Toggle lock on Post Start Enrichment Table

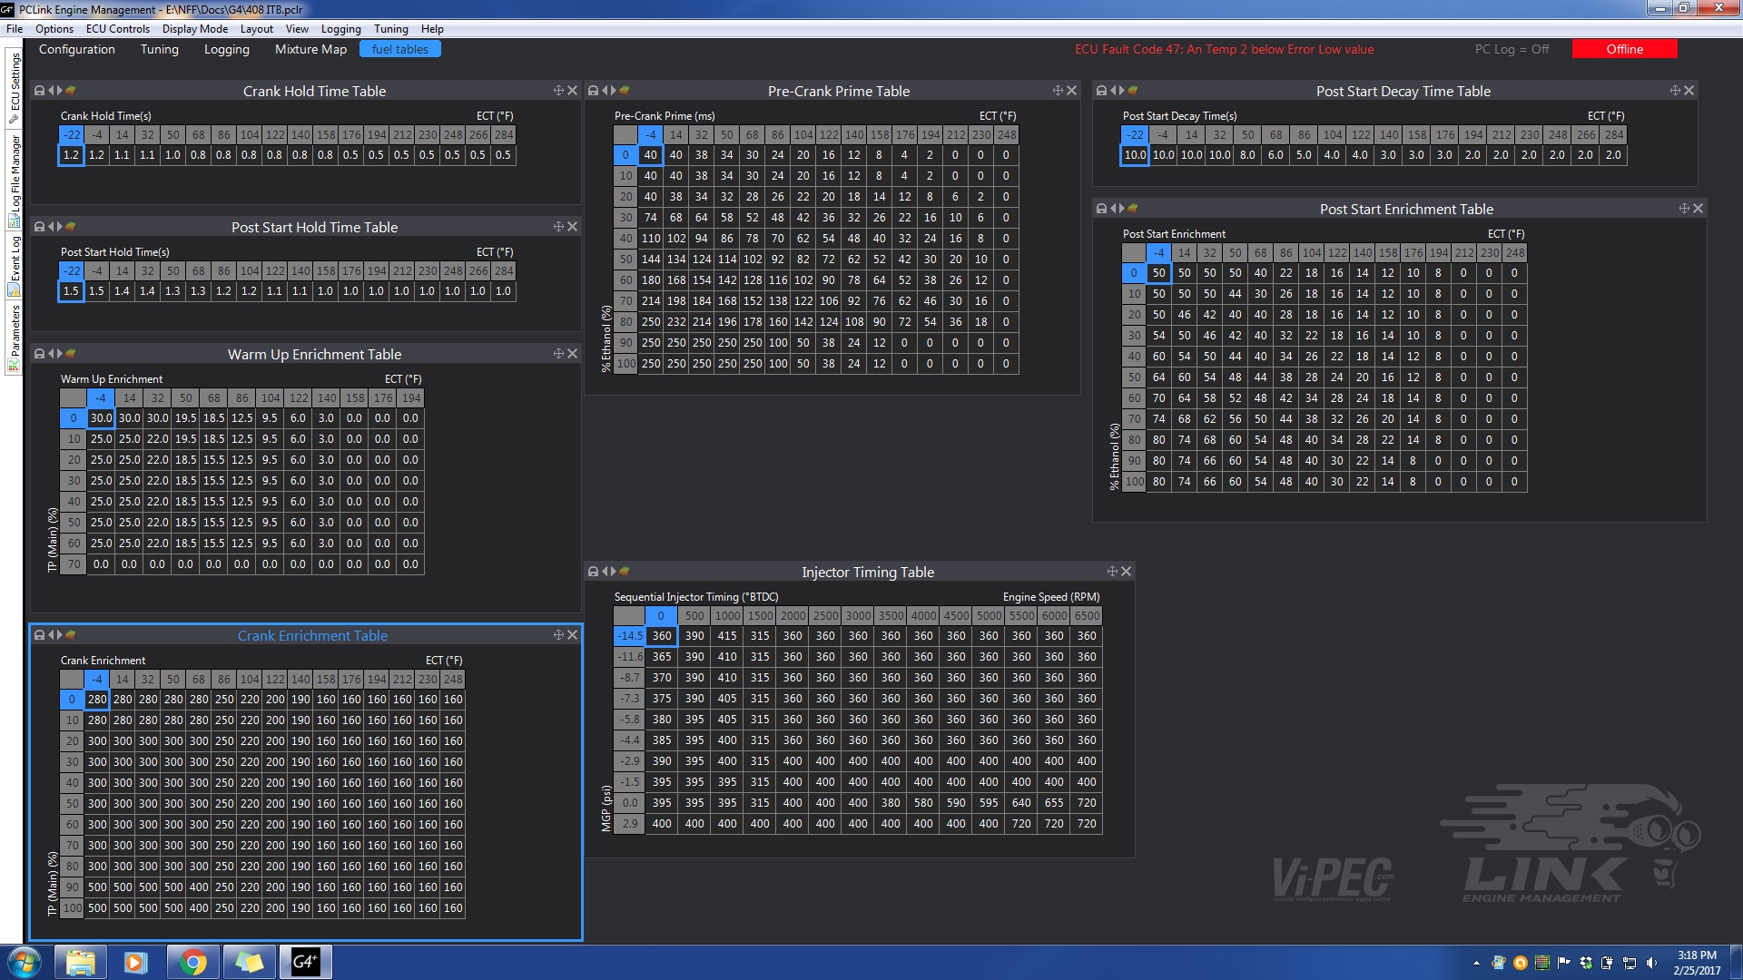click(1101, 209)
